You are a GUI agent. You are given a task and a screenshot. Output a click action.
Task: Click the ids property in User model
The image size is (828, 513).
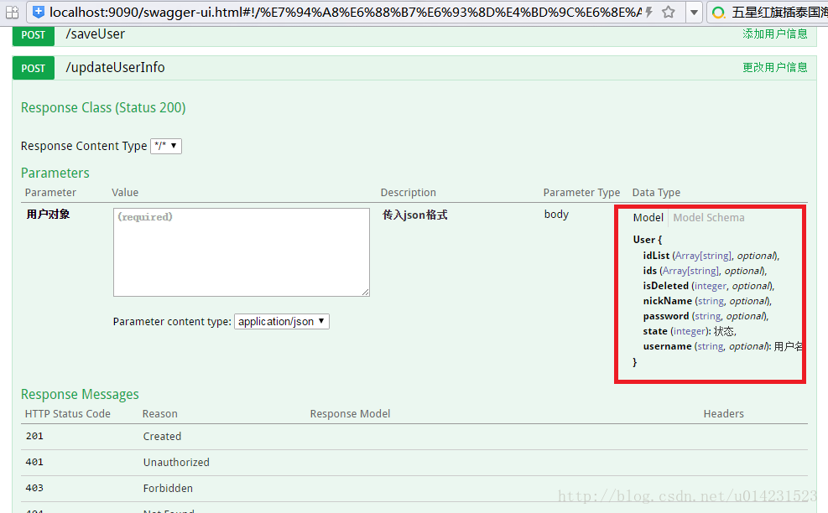650,271
